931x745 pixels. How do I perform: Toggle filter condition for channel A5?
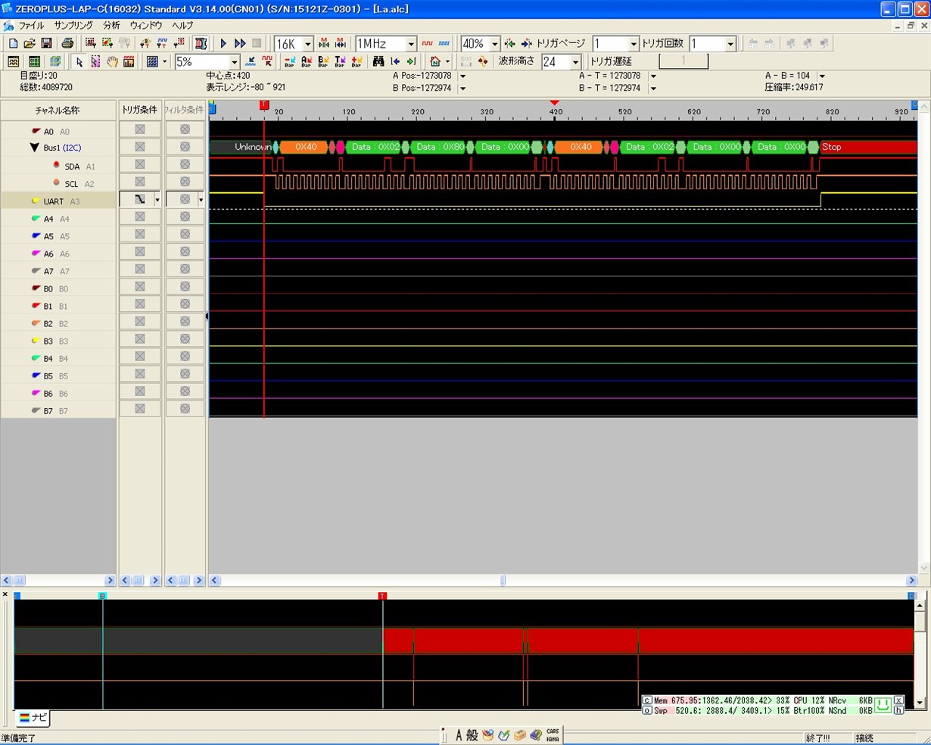tap(185, 234)
